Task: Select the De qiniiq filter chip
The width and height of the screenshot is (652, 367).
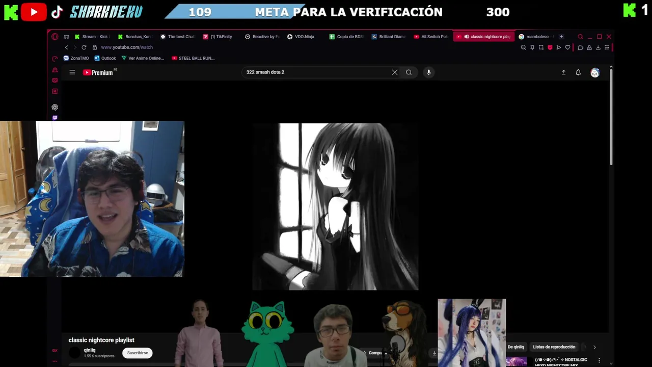Action: [515, 347]
